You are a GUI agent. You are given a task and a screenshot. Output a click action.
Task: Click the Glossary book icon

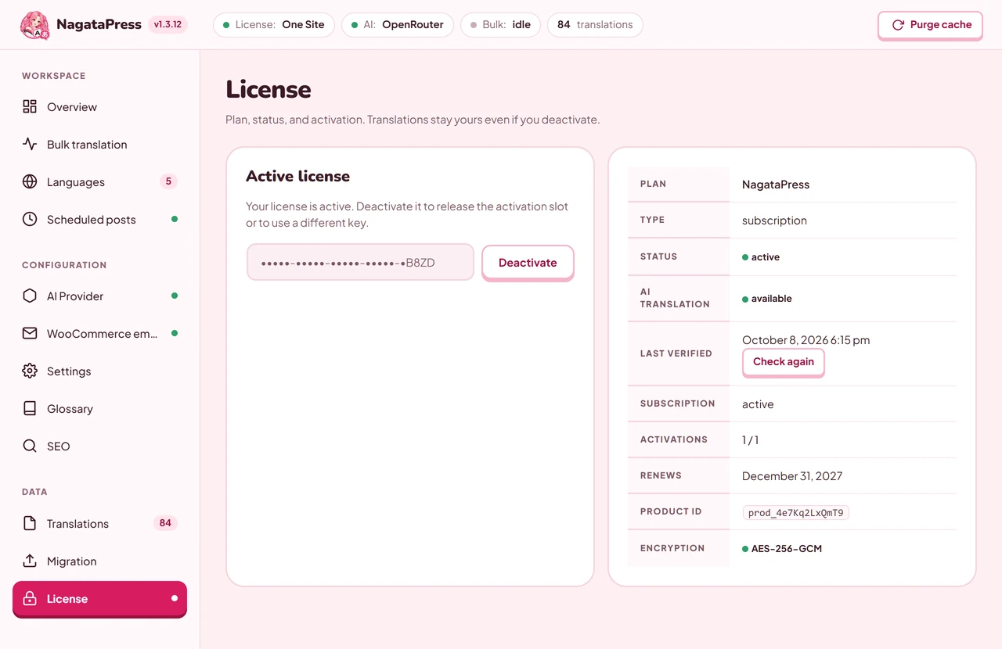30,408
